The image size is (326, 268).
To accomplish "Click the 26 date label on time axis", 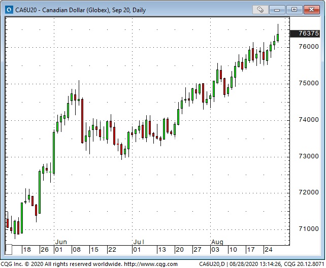I will click(x=45, y=250).
